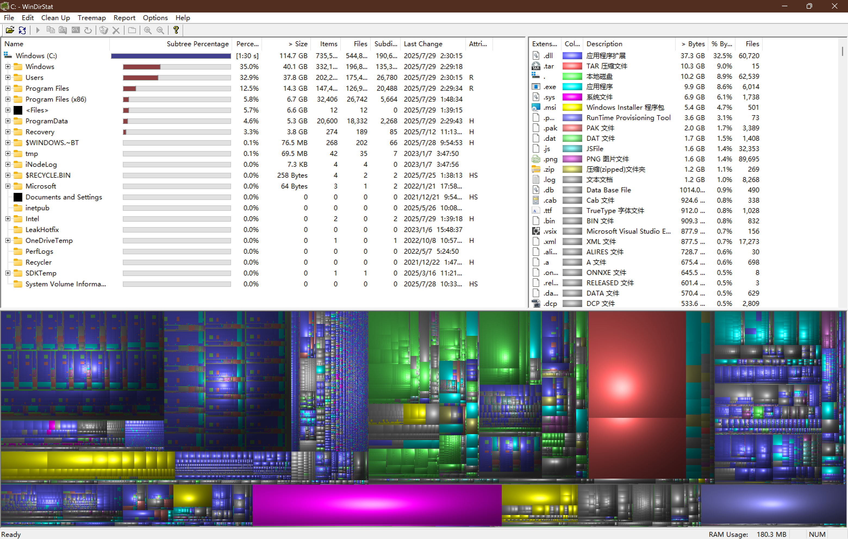Open the Treemap menu
This screenshot has height=539, width=848.
pyautogui.click(x=92, y=18)
